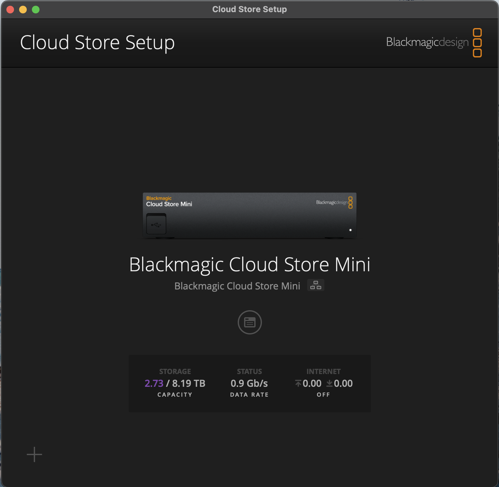Image resolution: width=499 pixels, height=487 pixels.
Task: Minimize the window with yellow button
Action: pyautogui.click(x=23, y=10)
